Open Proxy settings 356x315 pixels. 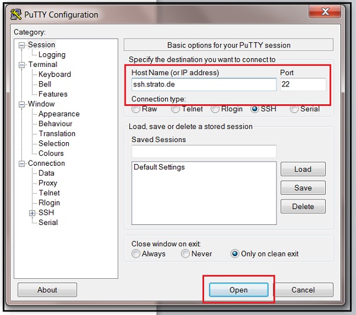[x=48, y=183]
